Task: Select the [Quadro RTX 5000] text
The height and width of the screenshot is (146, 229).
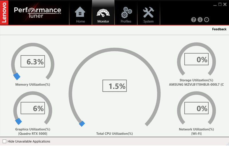Action: (x=33, y=134)
